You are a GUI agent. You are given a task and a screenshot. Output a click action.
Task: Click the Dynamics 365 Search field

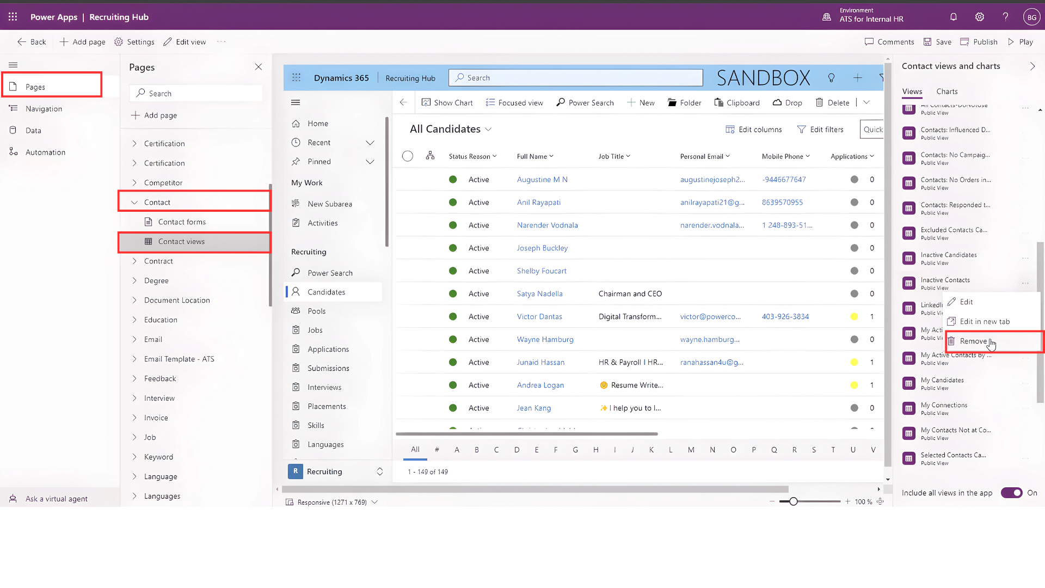click(576, 78)
